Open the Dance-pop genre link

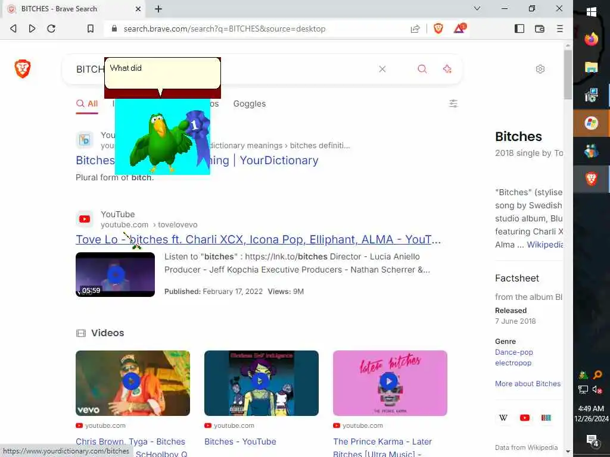coord(514,352)
